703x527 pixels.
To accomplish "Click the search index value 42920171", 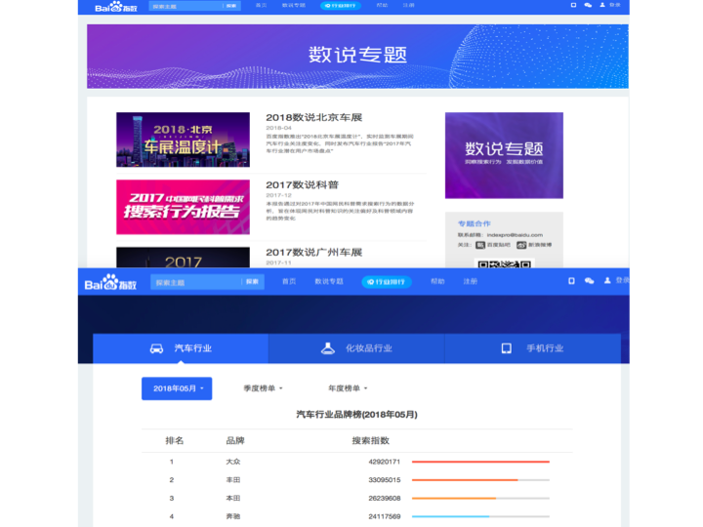I will [x=385, y=462].
